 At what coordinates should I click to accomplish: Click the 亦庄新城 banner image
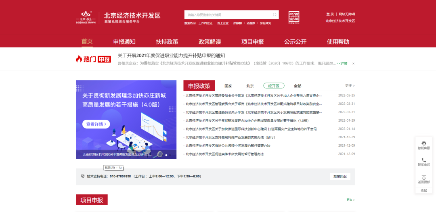(126, 120)
